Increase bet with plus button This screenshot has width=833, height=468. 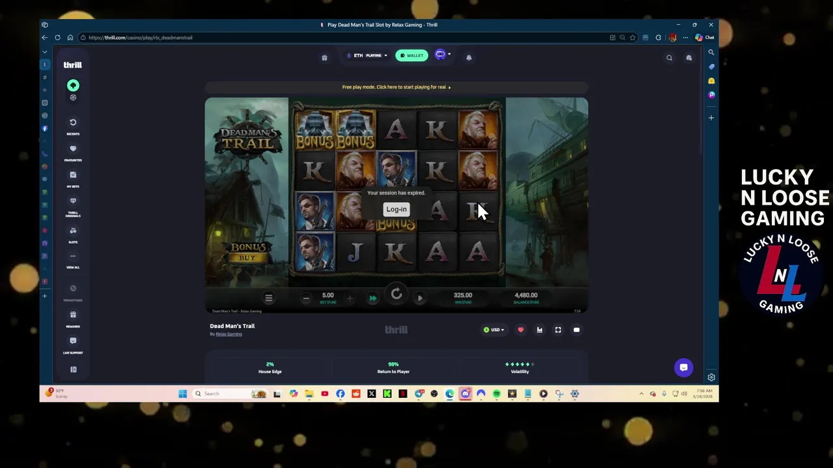point(349,298)
